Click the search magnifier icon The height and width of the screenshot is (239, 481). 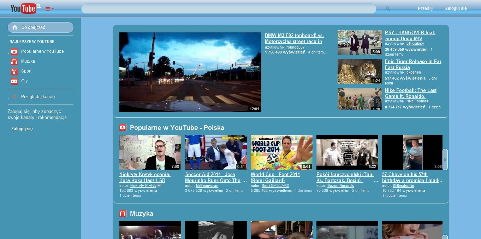(x=387, y=8)
